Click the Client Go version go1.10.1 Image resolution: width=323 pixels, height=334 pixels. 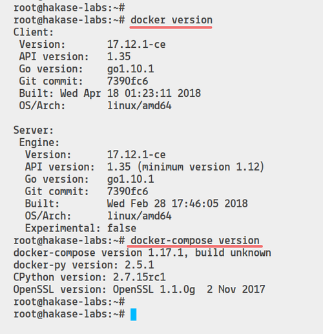130,69
